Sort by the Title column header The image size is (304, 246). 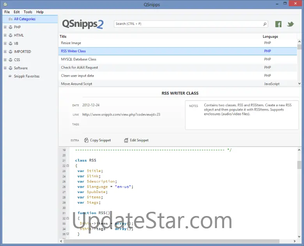coord(63,37)
